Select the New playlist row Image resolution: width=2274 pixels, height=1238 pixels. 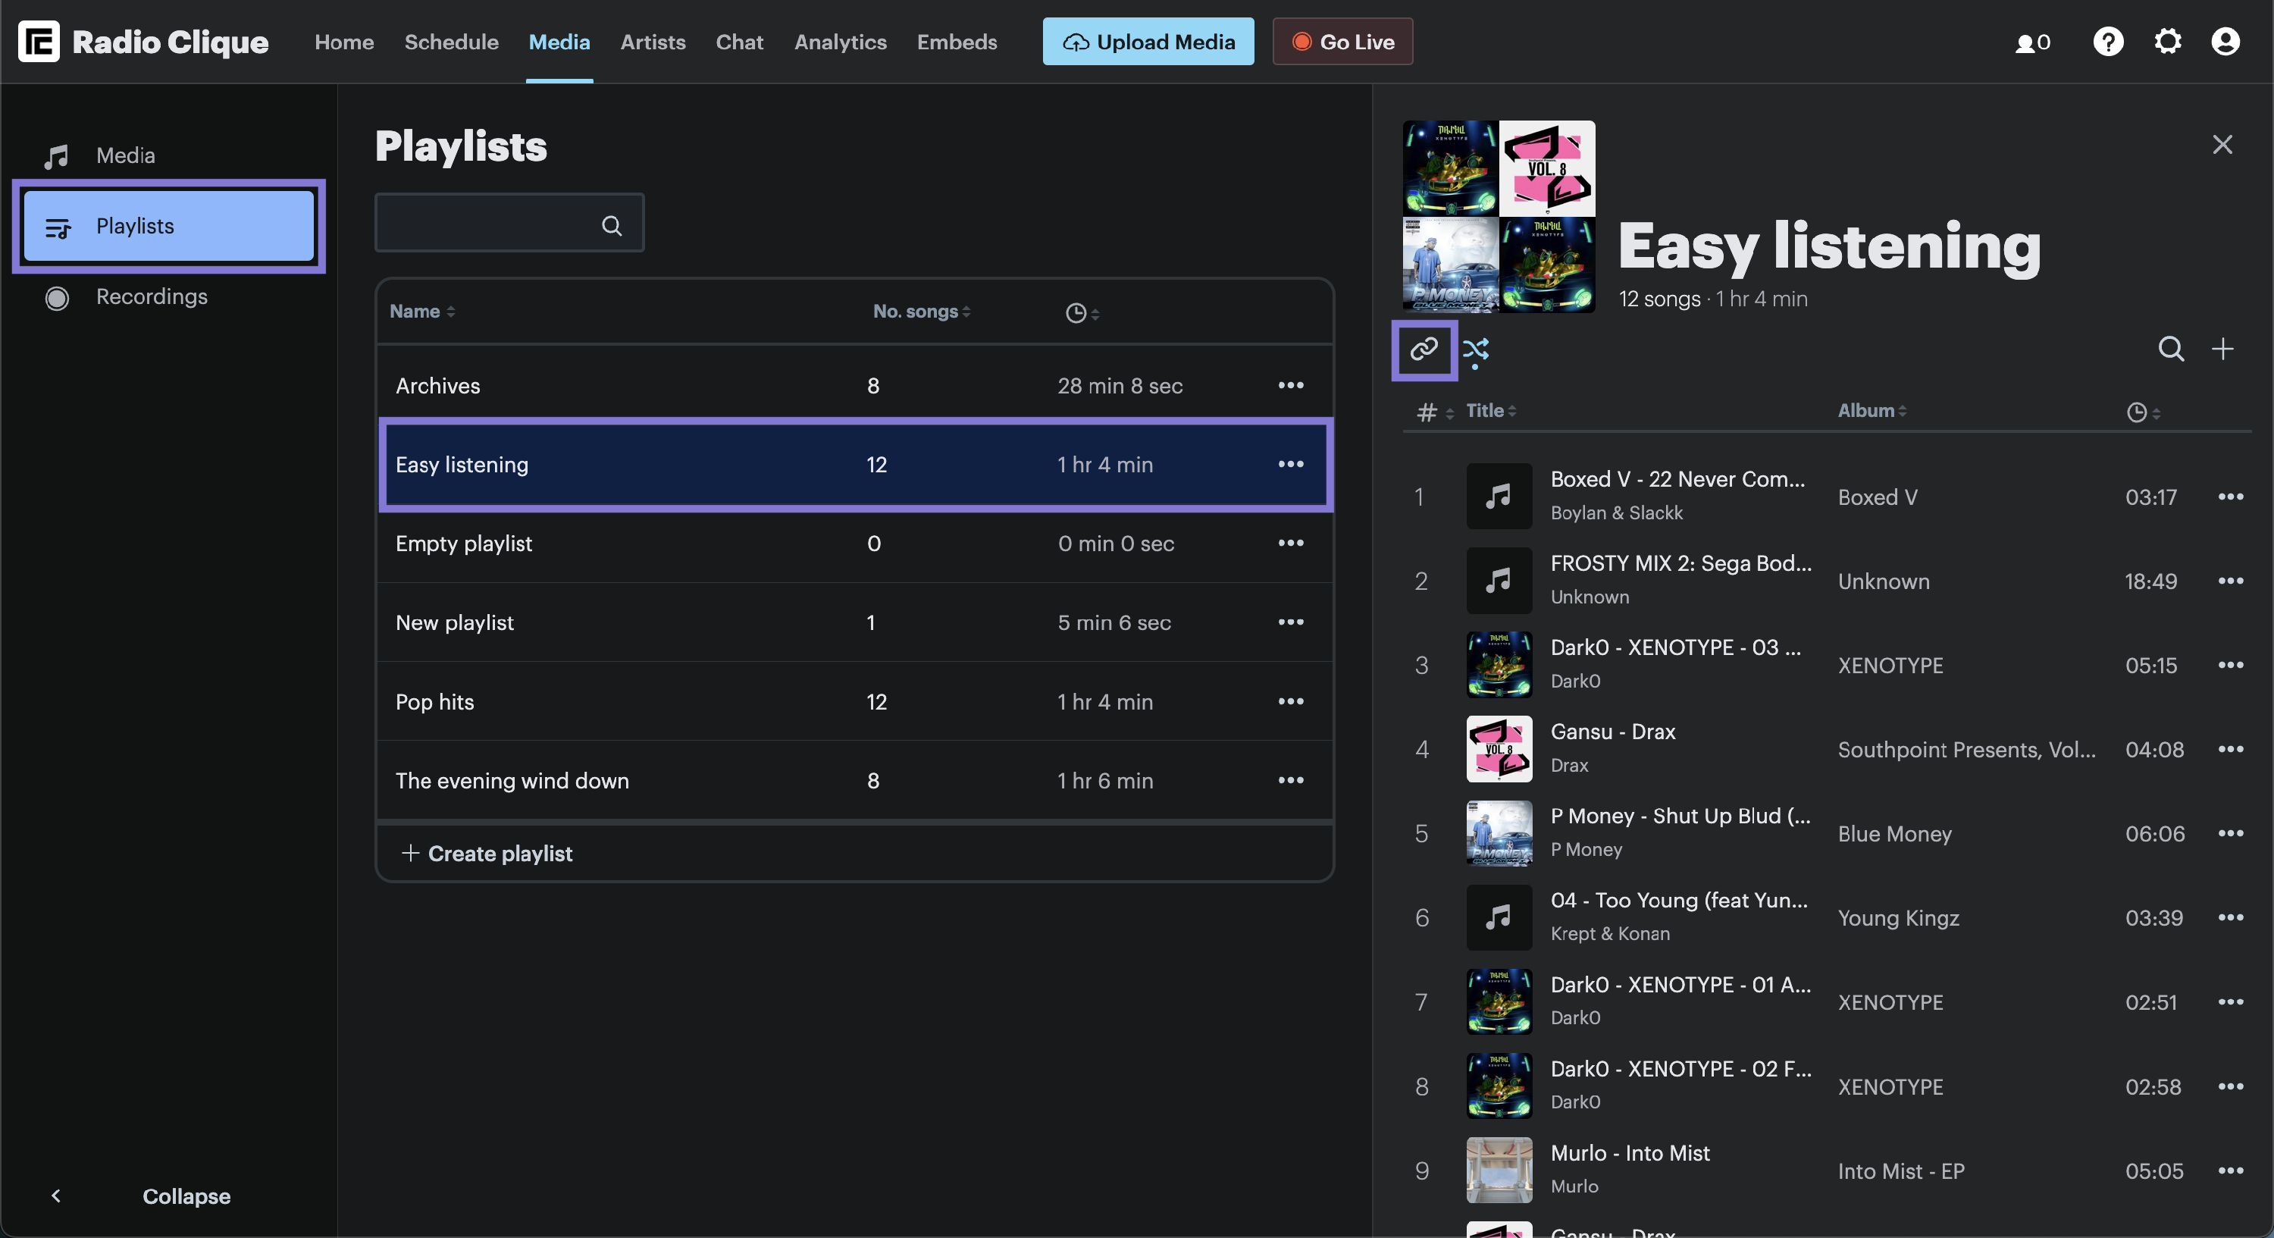pos(854,622)
